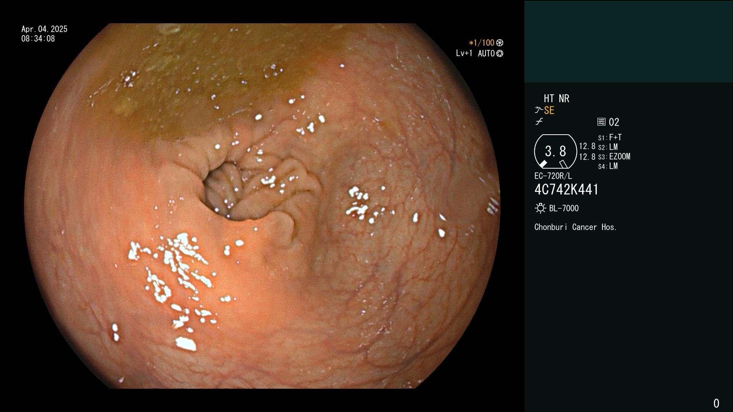Image resolution: width=733 pixels, height=412 pixels.
Task: Click the endoscopic image of the lumen
Action: [x=262, y=206]
